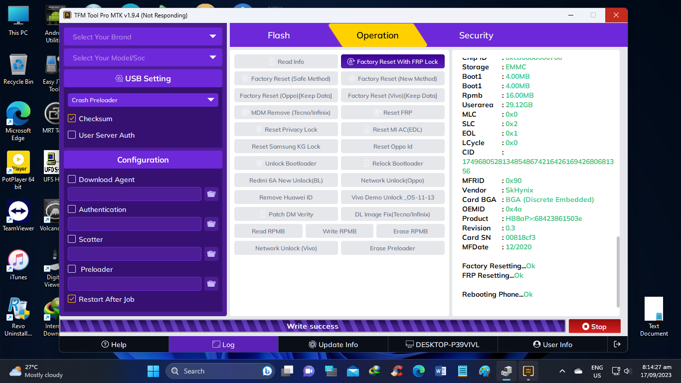Image resolution: width=681 pixels, height=383 pixels.
Task: Open folder browse for Authentication file
Action: (x=211, y=224)
